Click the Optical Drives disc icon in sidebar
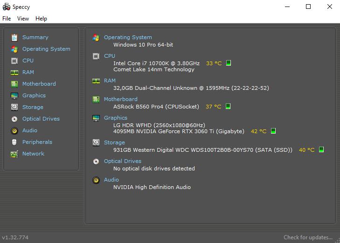 14,119
